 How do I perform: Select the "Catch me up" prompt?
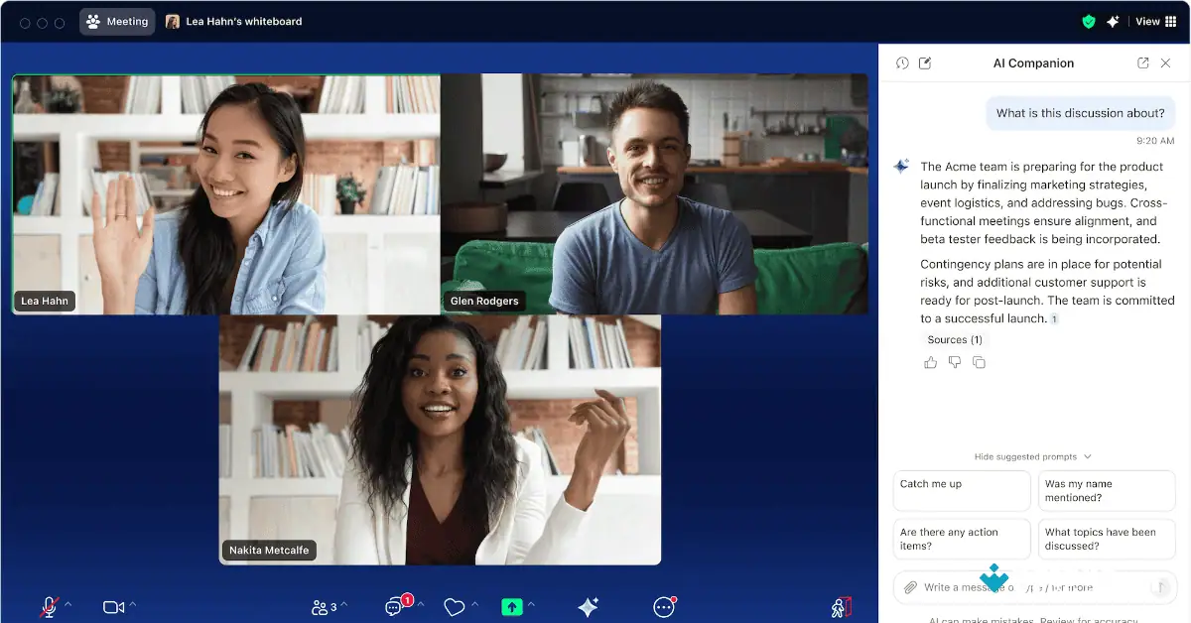point(961,489)
